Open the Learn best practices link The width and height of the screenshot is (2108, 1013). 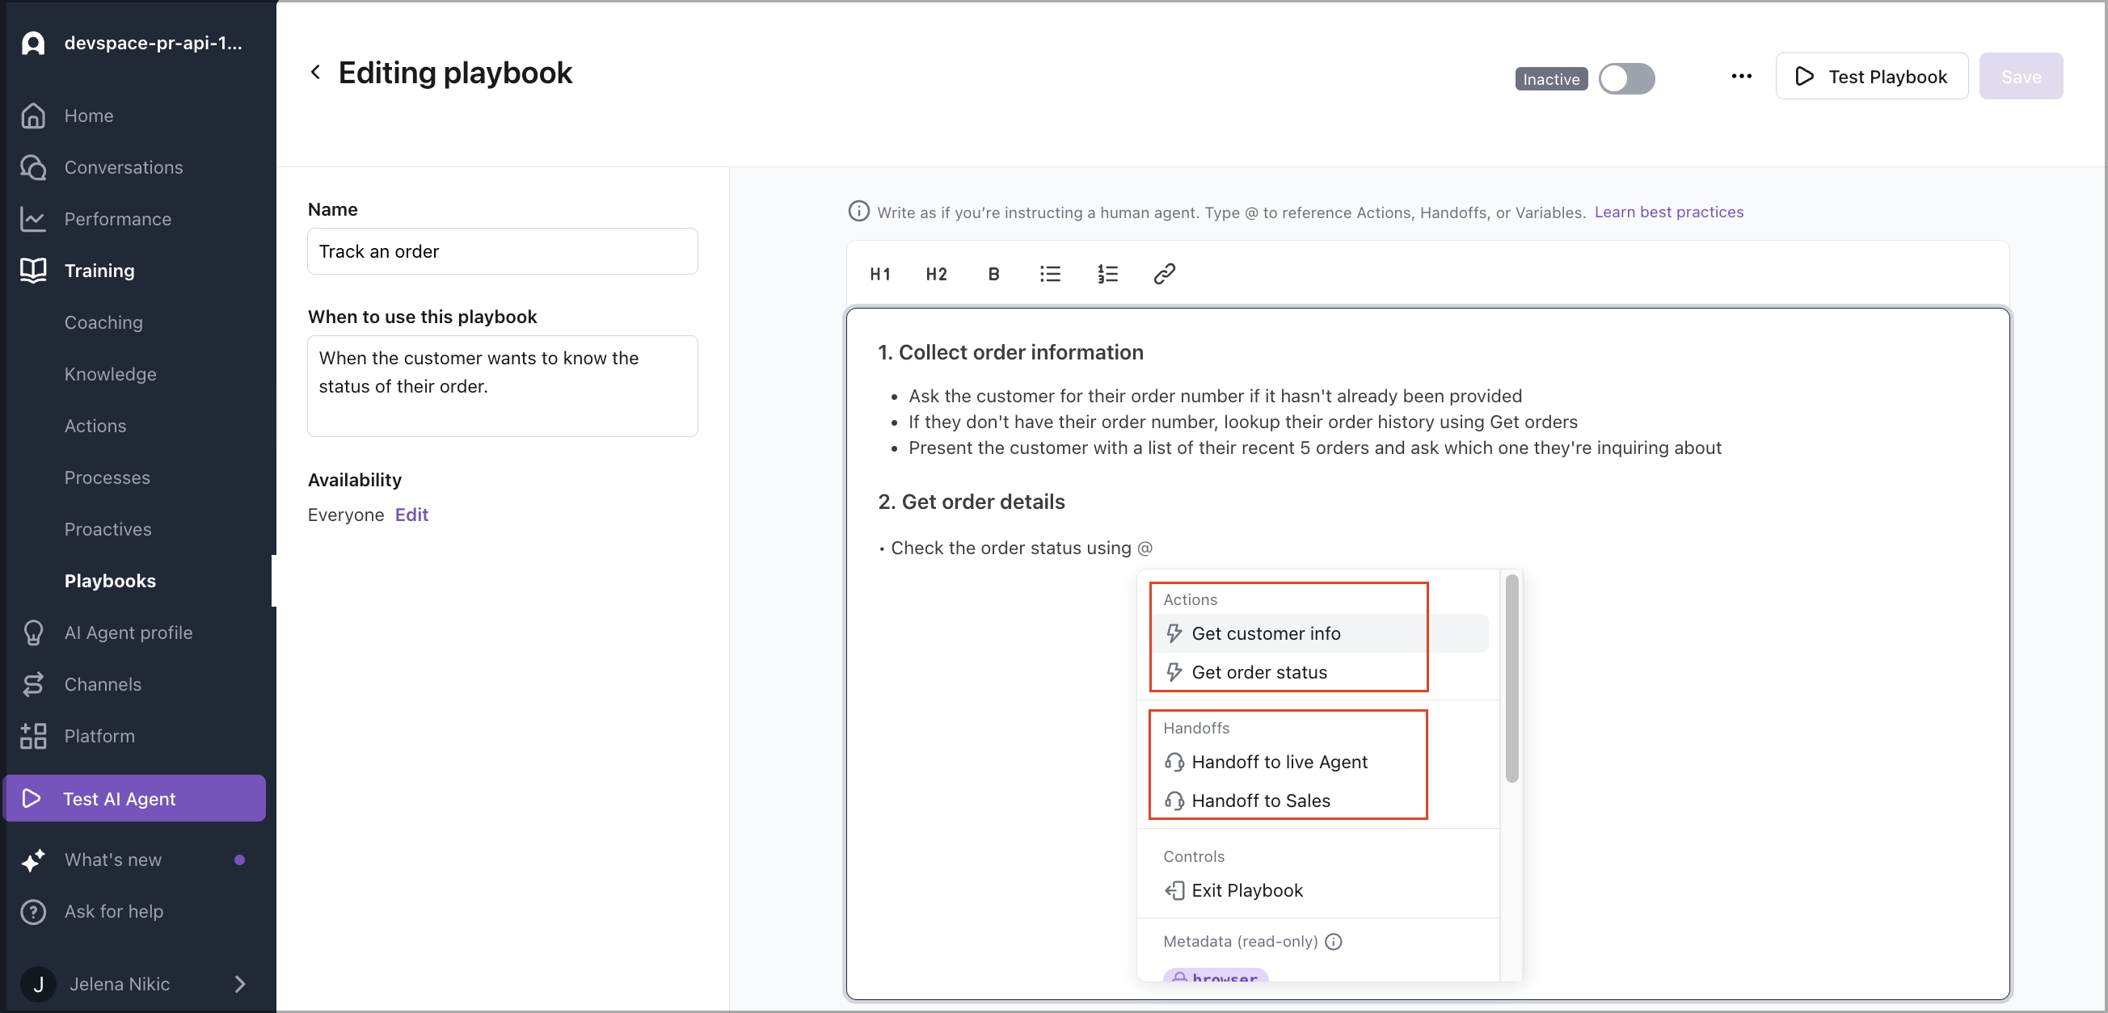[1668, 212]
